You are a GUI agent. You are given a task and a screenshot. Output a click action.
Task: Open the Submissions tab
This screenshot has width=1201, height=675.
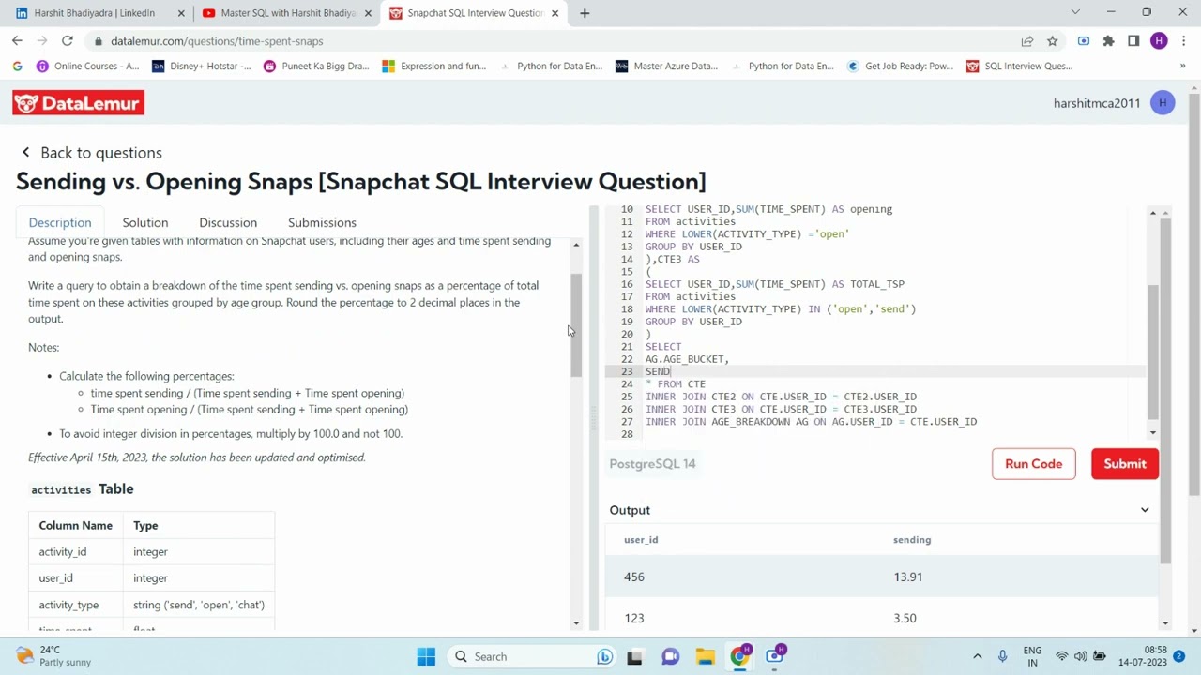(322, 223)
